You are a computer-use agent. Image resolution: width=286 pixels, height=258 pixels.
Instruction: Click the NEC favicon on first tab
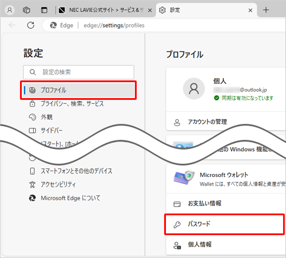62,10
